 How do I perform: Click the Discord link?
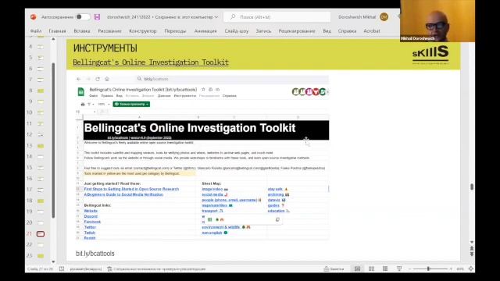click(x=91, y=216)
